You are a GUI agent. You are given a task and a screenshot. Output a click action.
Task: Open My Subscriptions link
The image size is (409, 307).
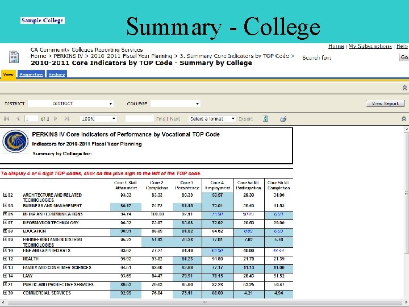tap(370, 46)
